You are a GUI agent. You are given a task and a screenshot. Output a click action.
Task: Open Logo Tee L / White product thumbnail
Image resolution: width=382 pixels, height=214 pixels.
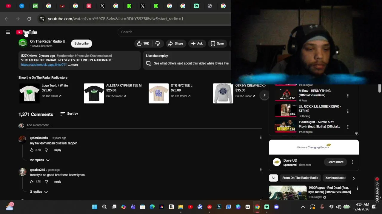click(29, 93)
